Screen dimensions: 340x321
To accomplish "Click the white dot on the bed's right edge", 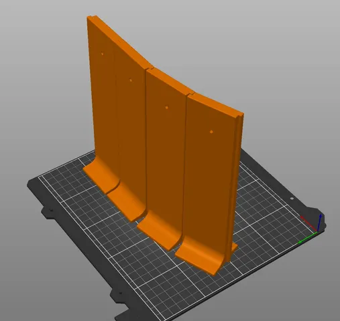I will click(x=292, y=199).
